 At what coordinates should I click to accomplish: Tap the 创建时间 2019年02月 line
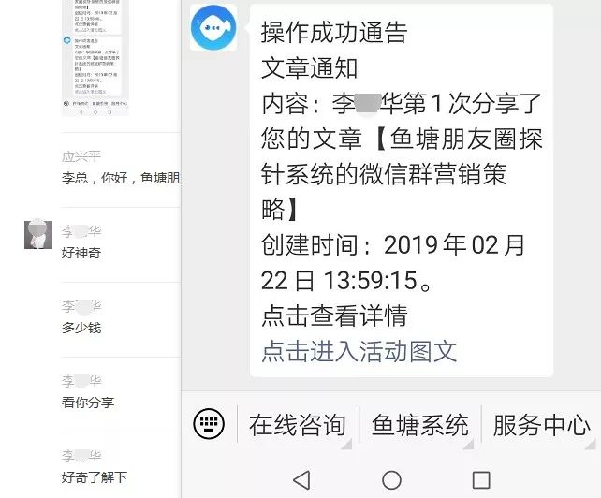click(x=392, y=245)
